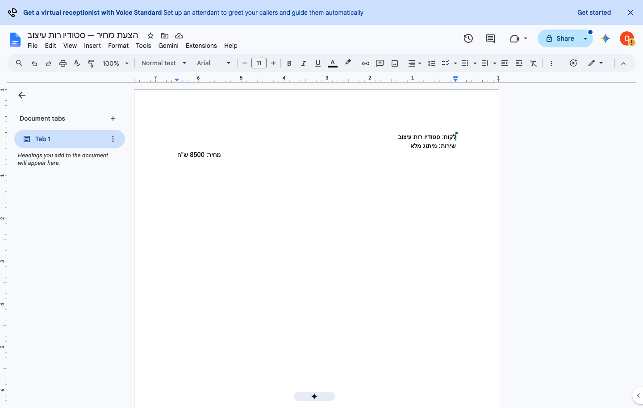
Task: Insert a numbered list
Action: (485, 63)
